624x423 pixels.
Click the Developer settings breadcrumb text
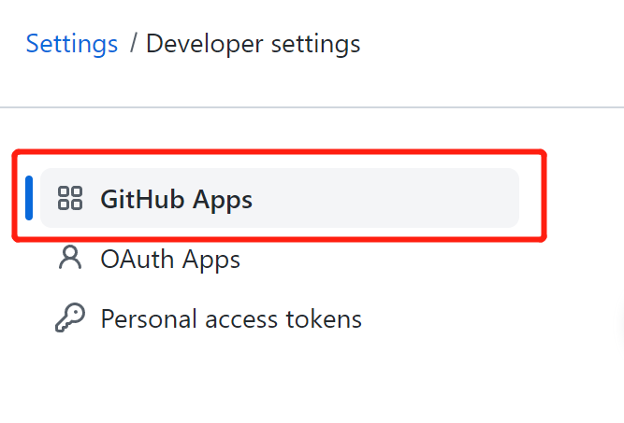point(253,44)
